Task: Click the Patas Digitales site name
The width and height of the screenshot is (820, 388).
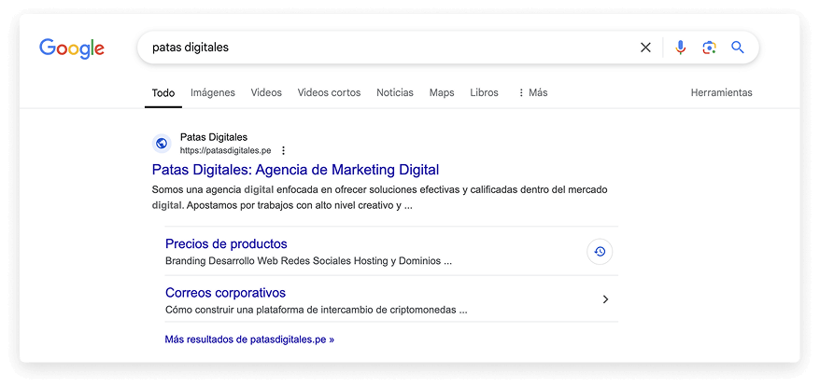Action: tap(214, 137)
